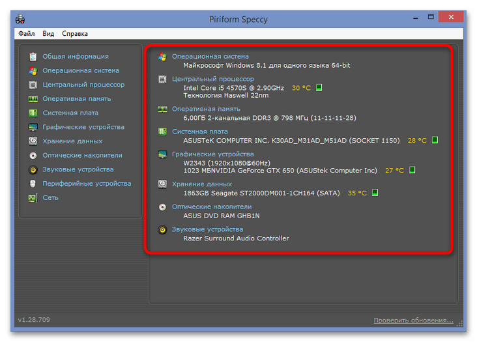This screenshot has width=477, height=342.
Task: Click the CPU temperature value 30 °C
Action: click(x=301, y=88)
